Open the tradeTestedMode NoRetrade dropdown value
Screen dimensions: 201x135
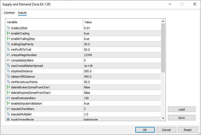coord(122,119)
